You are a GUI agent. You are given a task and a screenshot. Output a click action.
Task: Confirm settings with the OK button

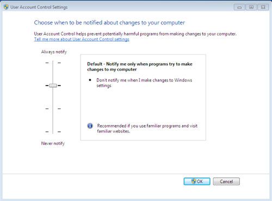pyautogui.click(x=197, y=181)
